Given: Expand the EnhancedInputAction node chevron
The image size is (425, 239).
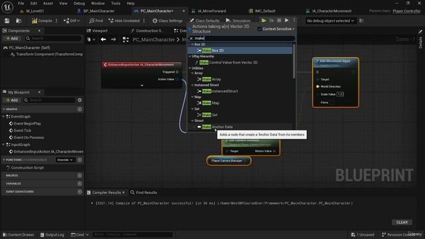Looking at the screenshot, I should coord(141,86).
